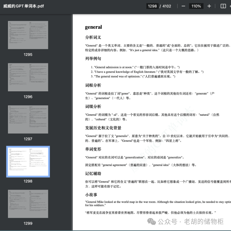Click the label '1297' under its thumbnail
231x231 pixels.
coord(28,139)
